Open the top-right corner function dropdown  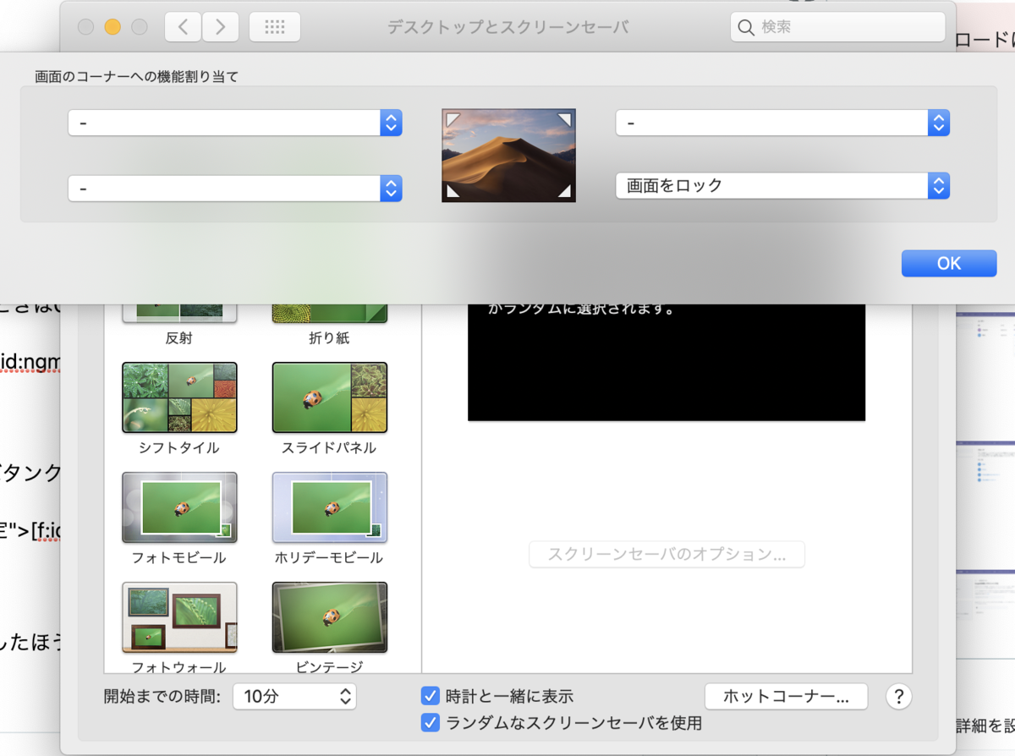coord(782,123)
